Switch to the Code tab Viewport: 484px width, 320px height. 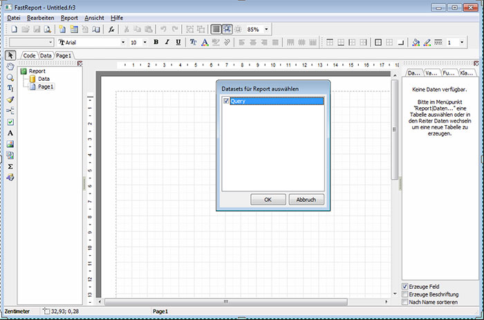click(30, 55)
